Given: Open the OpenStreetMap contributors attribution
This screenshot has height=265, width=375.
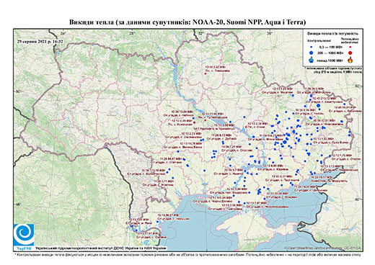Looking at the screenshot, I should pos(323,248).
